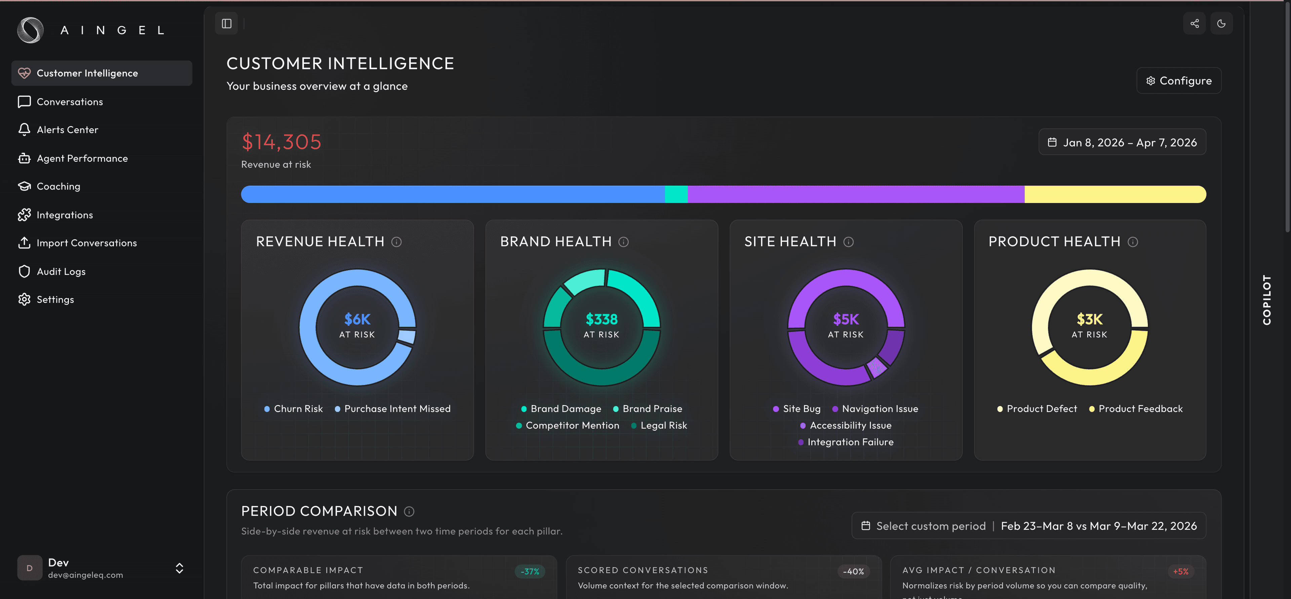The height and width of the screenshot is (599, 1291).
Task: Open Import Conversations page
Action: (x=102, y=243)
